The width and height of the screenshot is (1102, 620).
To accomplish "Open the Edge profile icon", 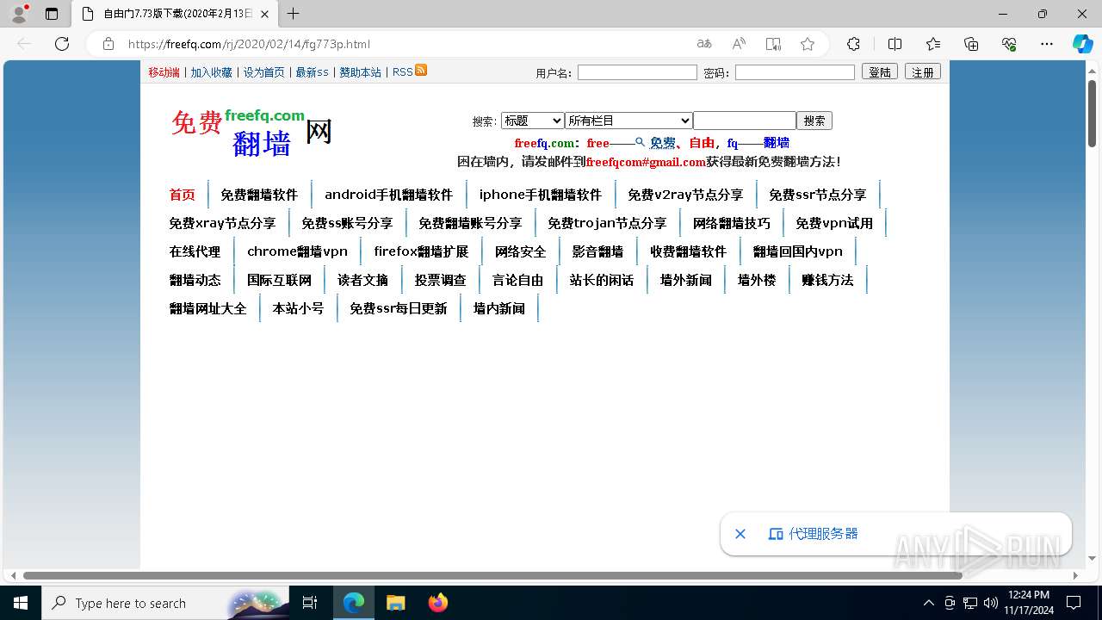I will tap(19, 14).
